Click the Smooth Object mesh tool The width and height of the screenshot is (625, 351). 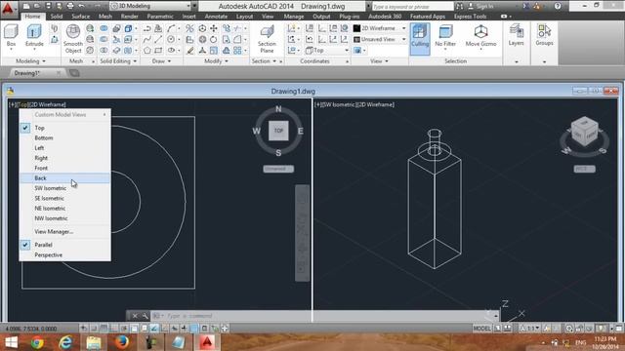coord(73,39)
